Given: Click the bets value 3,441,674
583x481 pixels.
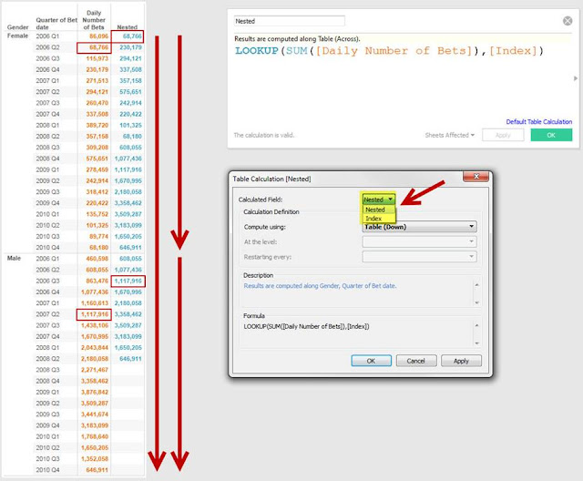Looking at the screenshot, I should coord(95,414).
